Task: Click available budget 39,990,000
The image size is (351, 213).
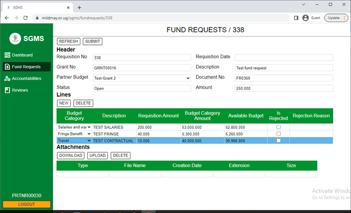Action: tap(246, 141)
